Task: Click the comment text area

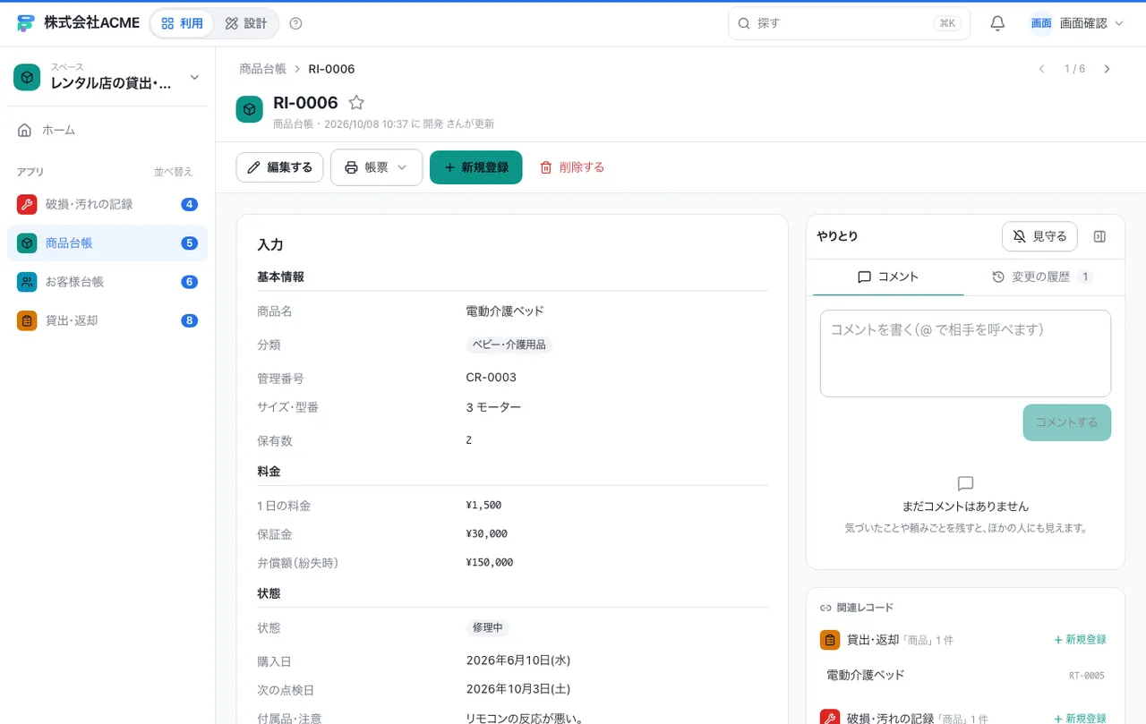Action: [965, 353]
